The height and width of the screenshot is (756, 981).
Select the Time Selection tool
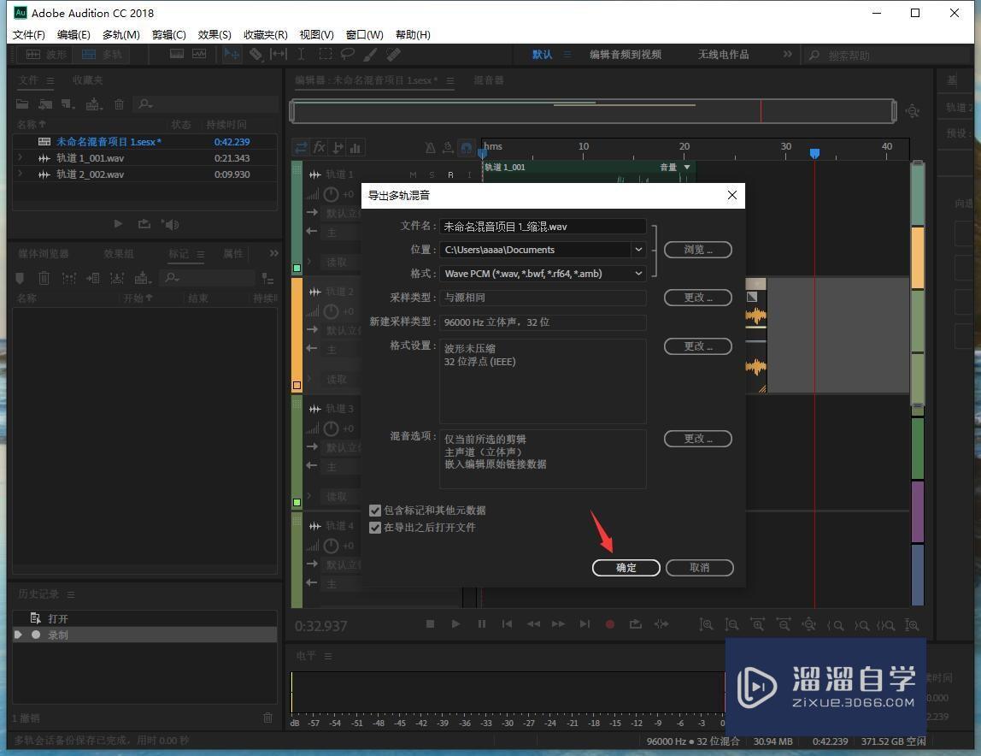pyautogui.click(x=301, y=55)
